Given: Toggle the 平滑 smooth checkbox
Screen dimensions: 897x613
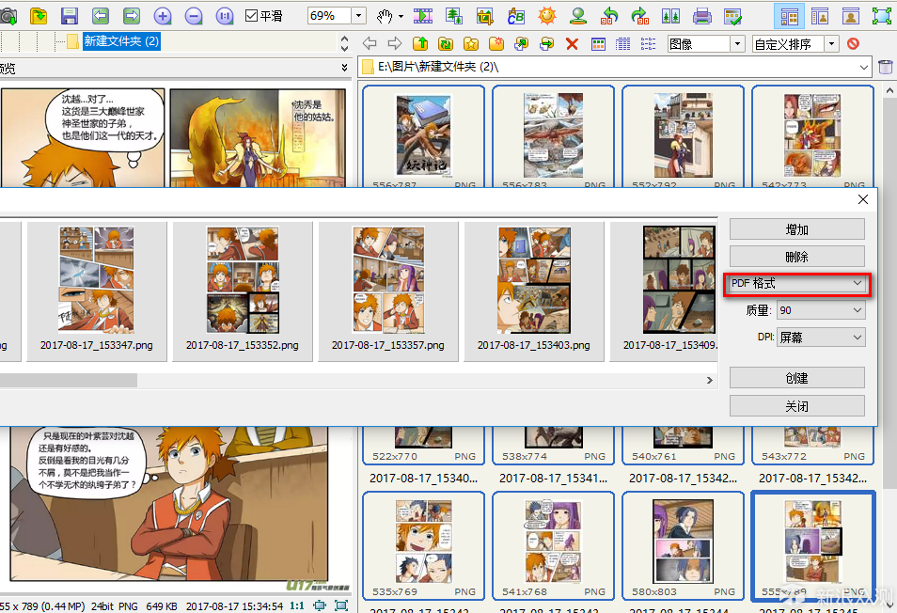Looking at the screenshot, I should (x=251, y=16).
